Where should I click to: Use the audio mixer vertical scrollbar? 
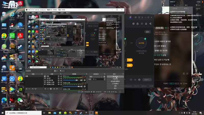point(87,79)
